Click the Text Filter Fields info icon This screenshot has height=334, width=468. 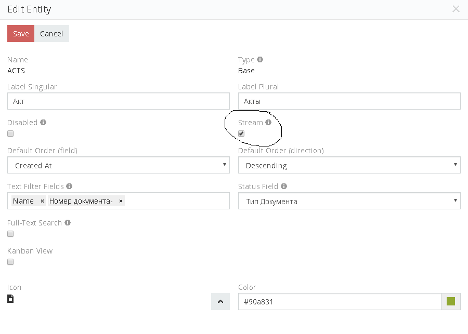coord(69,186)
